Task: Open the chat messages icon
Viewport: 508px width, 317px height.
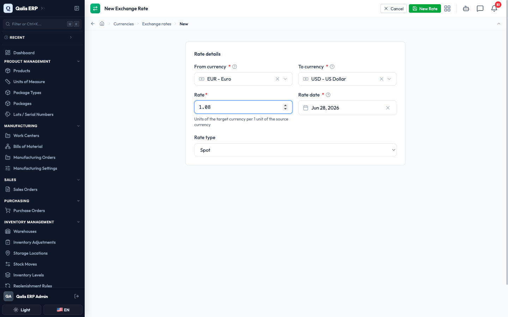Action: pos(480,8)
